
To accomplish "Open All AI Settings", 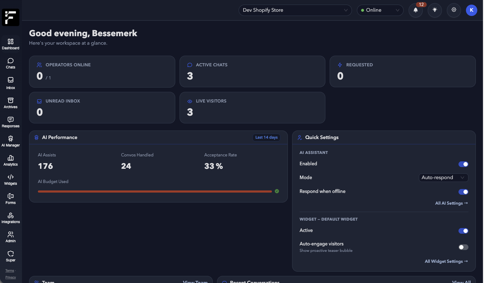I will coord(451,203).
